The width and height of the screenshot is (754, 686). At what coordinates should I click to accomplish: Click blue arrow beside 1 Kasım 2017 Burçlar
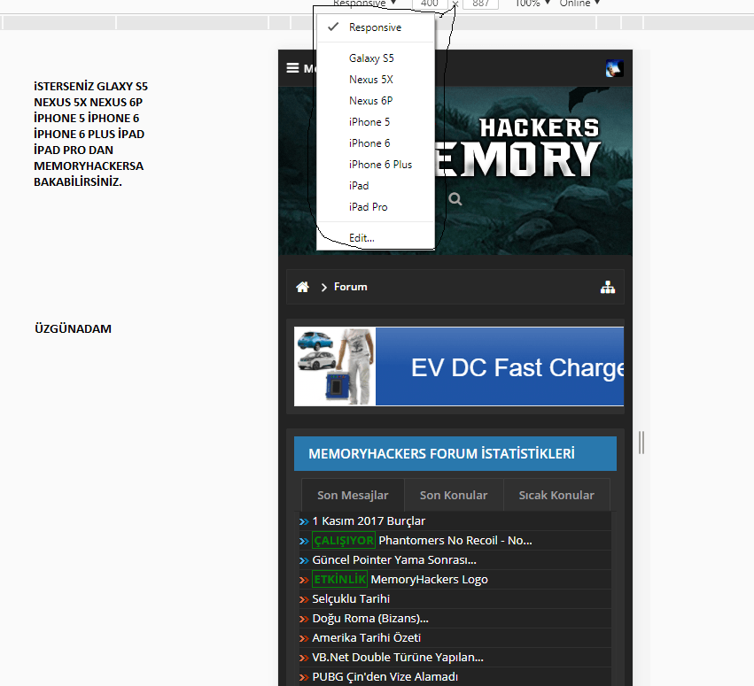tap(304, 521)
